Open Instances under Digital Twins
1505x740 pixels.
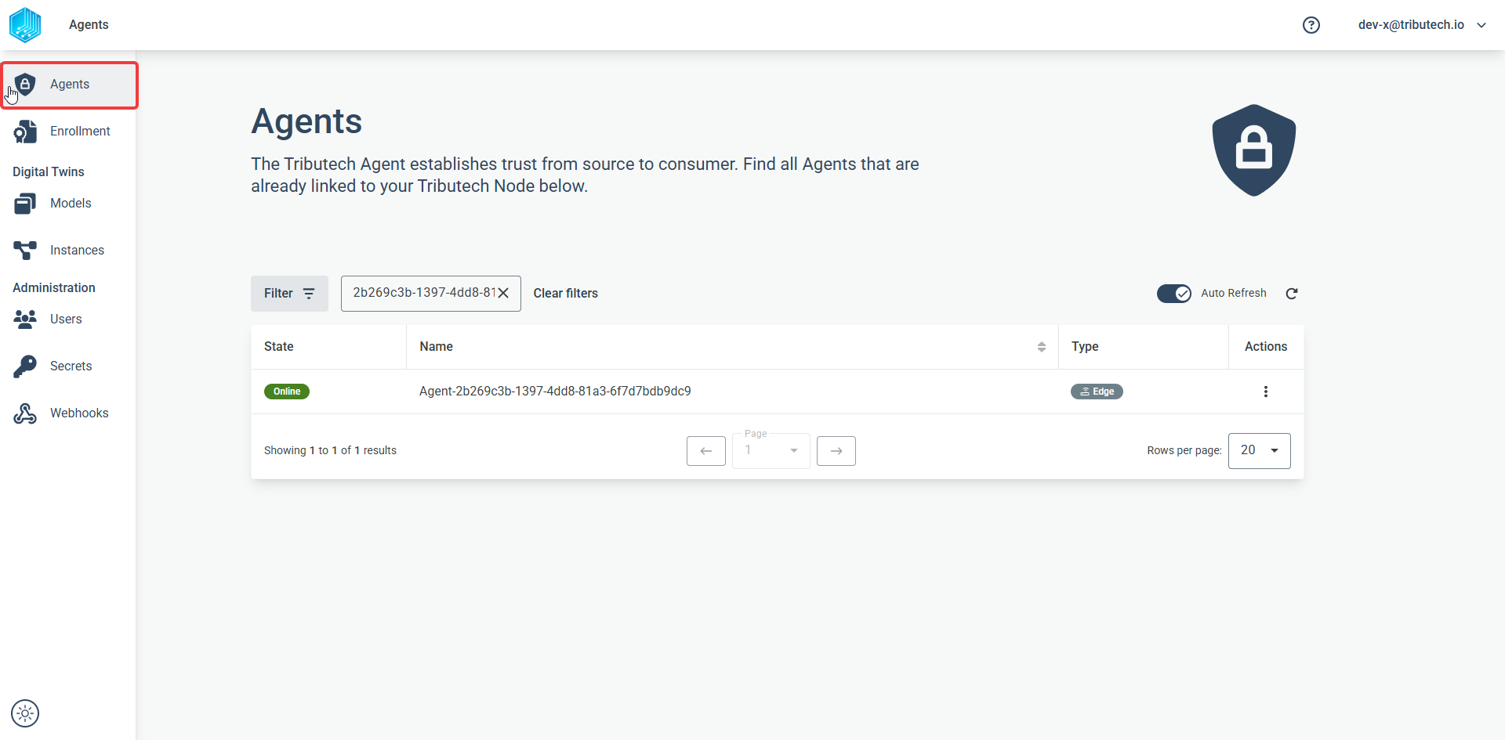click(68, 251)
